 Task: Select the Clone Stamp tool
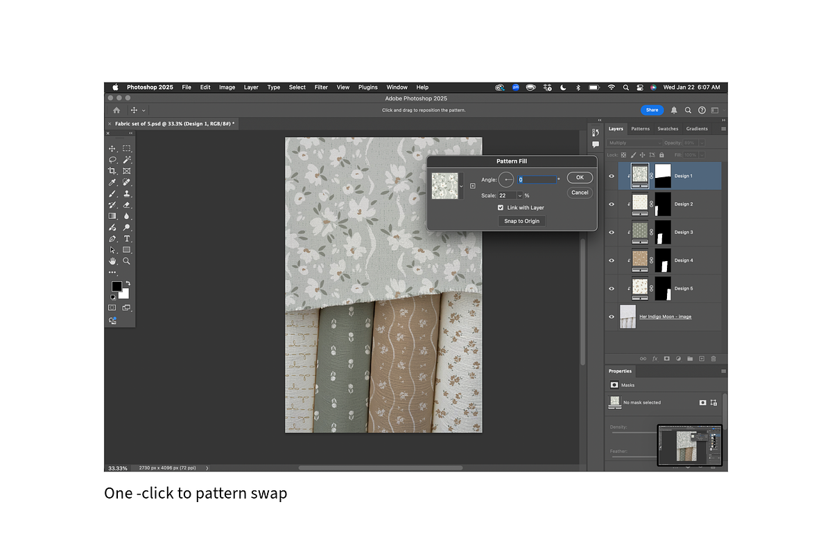coord(127,194)
